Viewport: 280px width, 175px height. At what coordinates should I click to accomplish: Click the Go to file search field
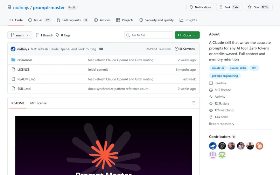pyautogui.click(x=148, y=35)
